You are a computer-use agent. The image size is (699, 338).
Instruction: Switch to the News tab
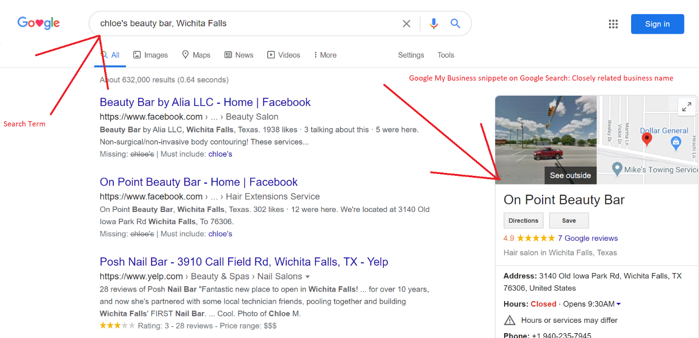(239, 55)
